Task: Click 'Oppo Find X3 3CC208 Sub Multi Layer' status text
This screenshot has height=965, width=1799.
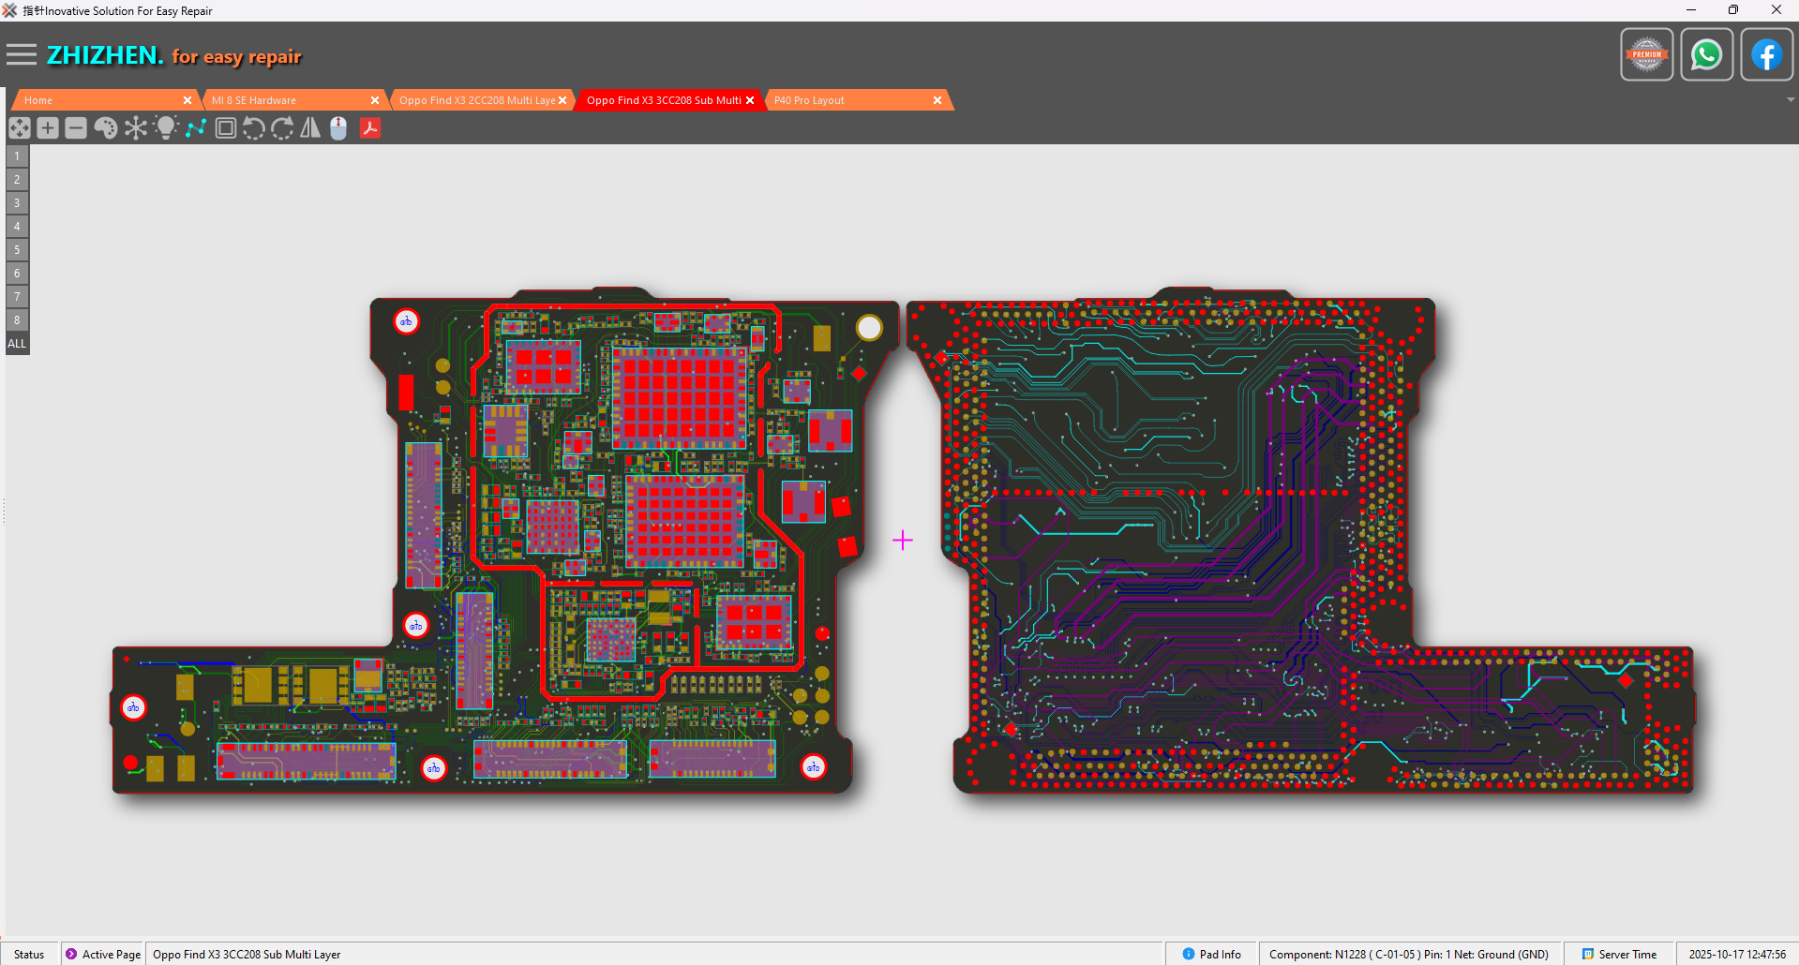Action: click(247, 955)
